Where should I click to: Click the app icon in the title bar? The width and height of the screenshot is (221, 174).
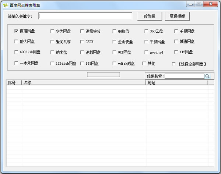pos(6,6)
